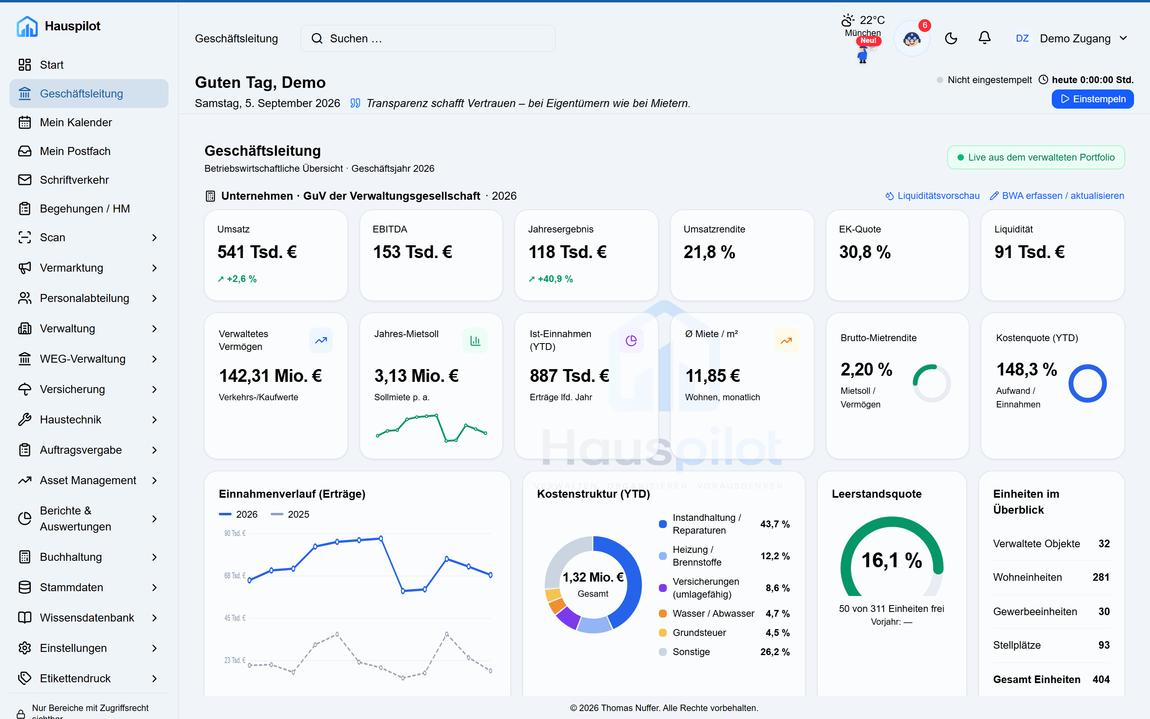
Task: Open Asset Management in the sidebar
Action: click(89, 480)
